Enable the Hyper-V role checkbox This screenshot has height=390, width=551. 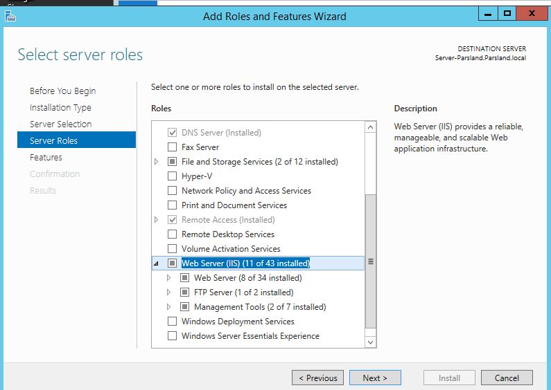point(173,176)
